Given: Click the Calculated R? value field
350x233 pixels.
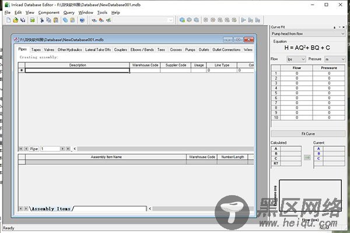Looking at the screenshot, I should [291, 164].
